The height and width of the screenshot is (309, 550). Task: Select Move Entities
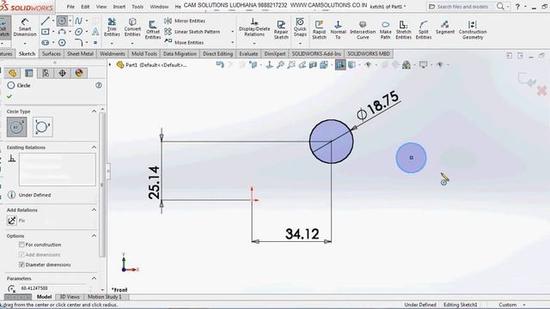[184, 42]
